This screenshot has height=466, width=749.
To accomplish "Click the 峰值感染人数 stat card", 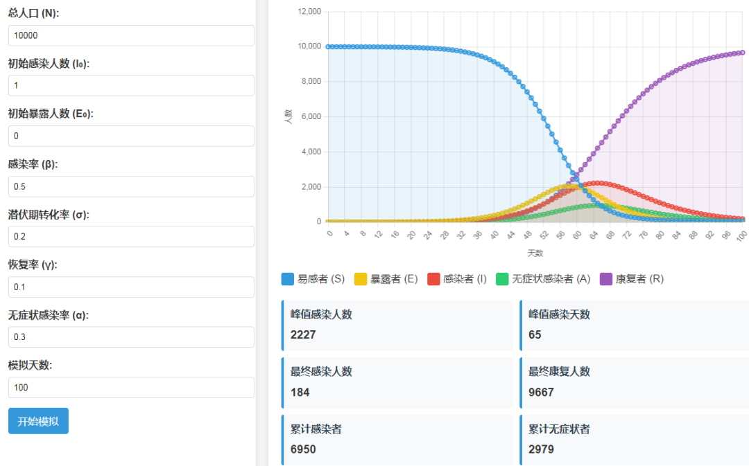I will click(x=397, y=325).
